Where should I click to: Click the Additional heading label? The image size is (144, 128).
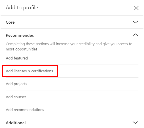click(x=16, y=123)
